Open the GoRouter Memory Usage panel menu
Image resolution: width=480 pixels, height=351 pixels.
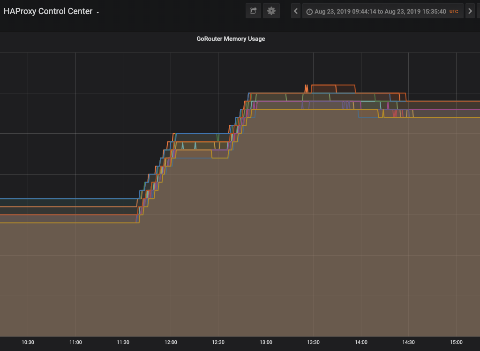[x=231, y=39]
